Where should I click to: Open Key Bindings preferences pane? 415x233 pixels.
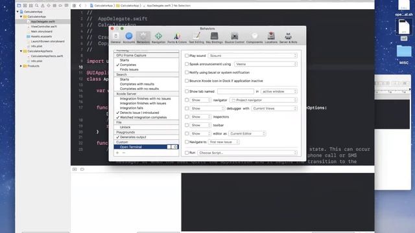tap(214, 38)
